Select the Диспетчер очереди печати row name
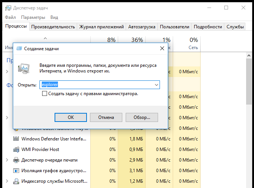Image resolution: width=254 pixels, height=188 pixels. click(x=49, y=160)
